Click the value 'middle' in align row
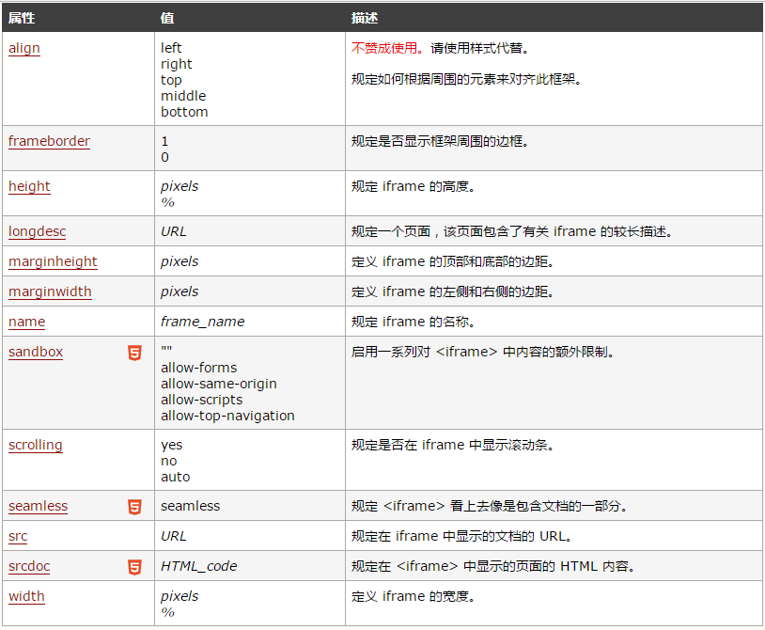This screenshot has height=630, width=765. click(183, 96)
